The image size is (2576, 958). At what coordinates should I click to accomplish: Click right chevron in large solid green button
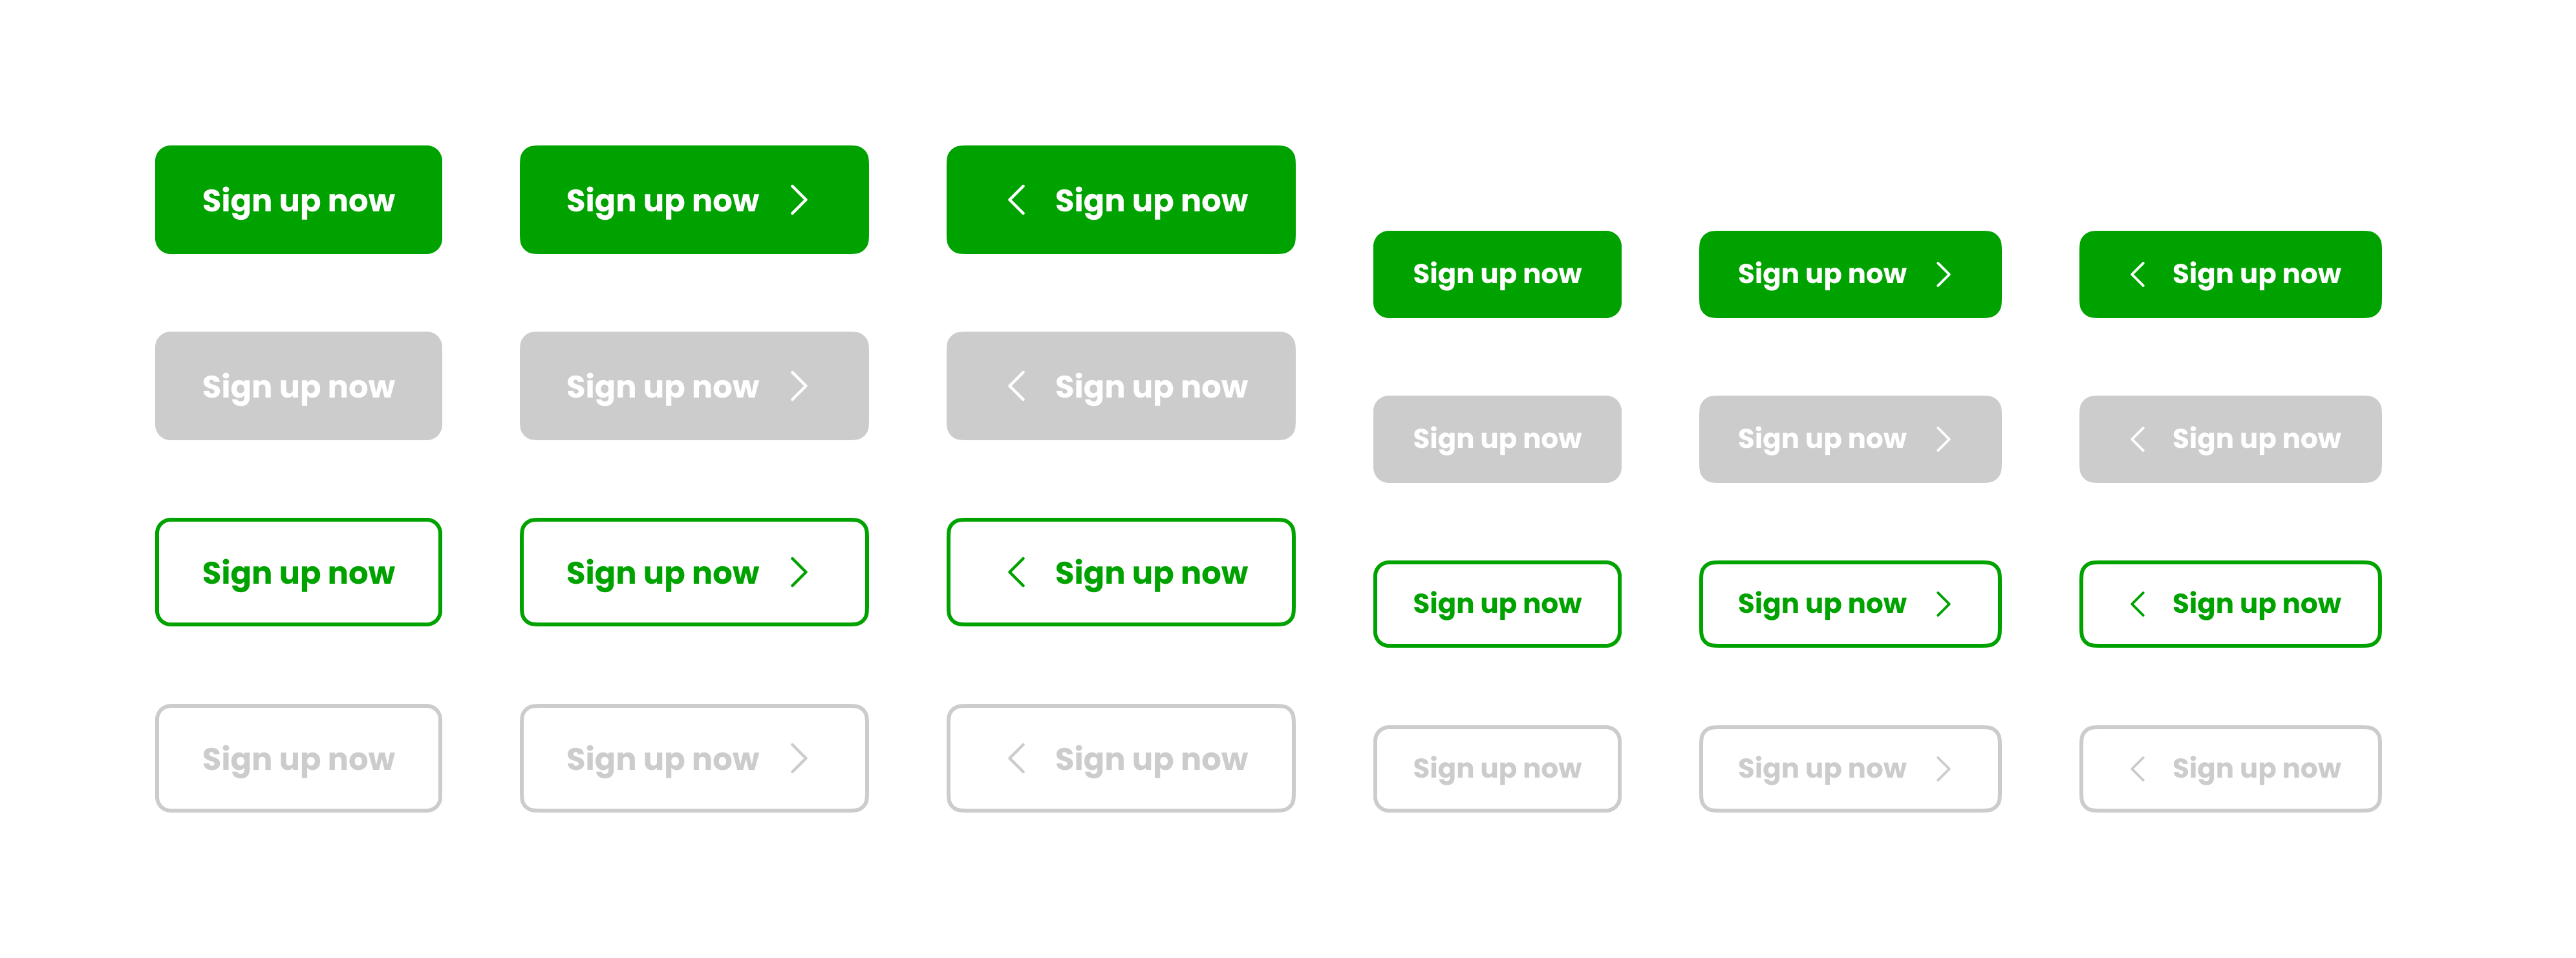coord(798,200)
